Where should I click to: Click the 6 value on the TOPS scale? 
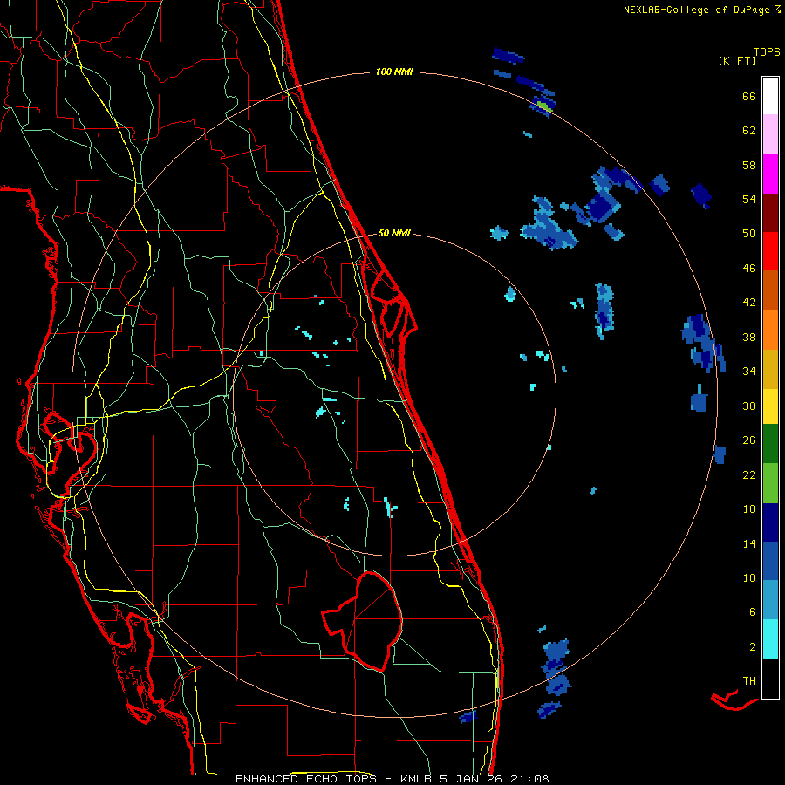coord(752,611)
